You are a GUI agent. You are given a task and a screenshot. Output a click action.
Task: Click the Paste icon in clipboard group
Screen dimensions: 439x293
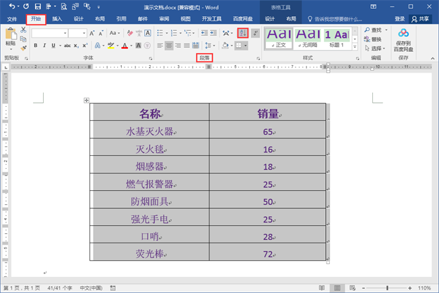pos(10,36)
